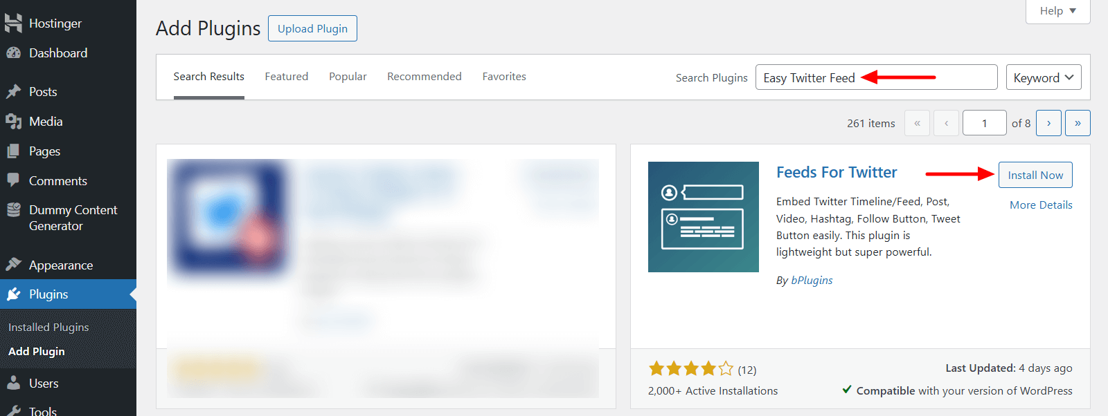
Task: Click the Dashboard gauge icon
Action: pos(13,53)
